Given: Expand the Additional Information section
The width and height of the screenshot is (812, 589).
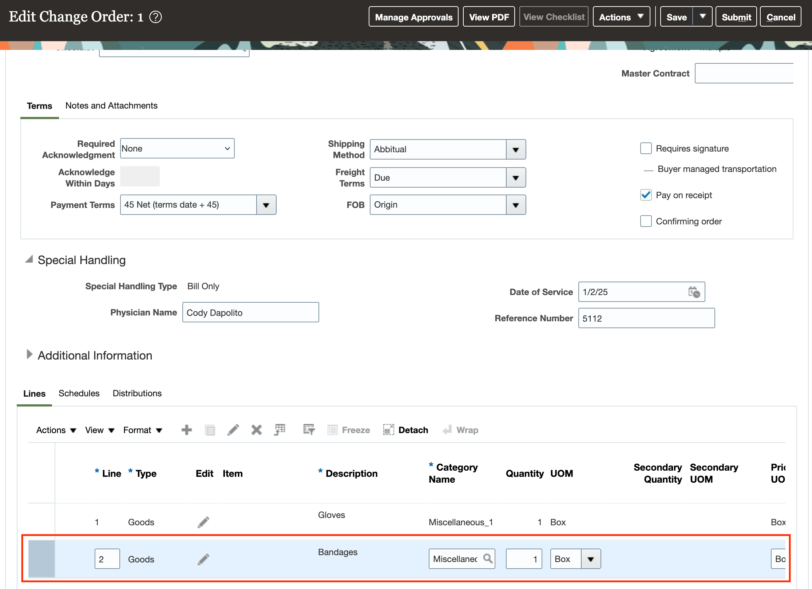Looking at the screenshot, I should [29, 355].
